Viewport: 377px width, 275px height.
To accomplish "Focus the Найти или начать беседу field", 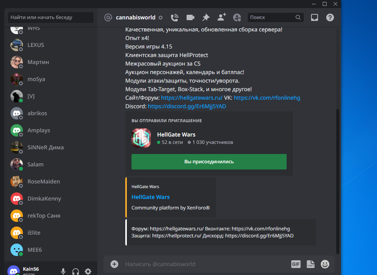I will [51, 17].
